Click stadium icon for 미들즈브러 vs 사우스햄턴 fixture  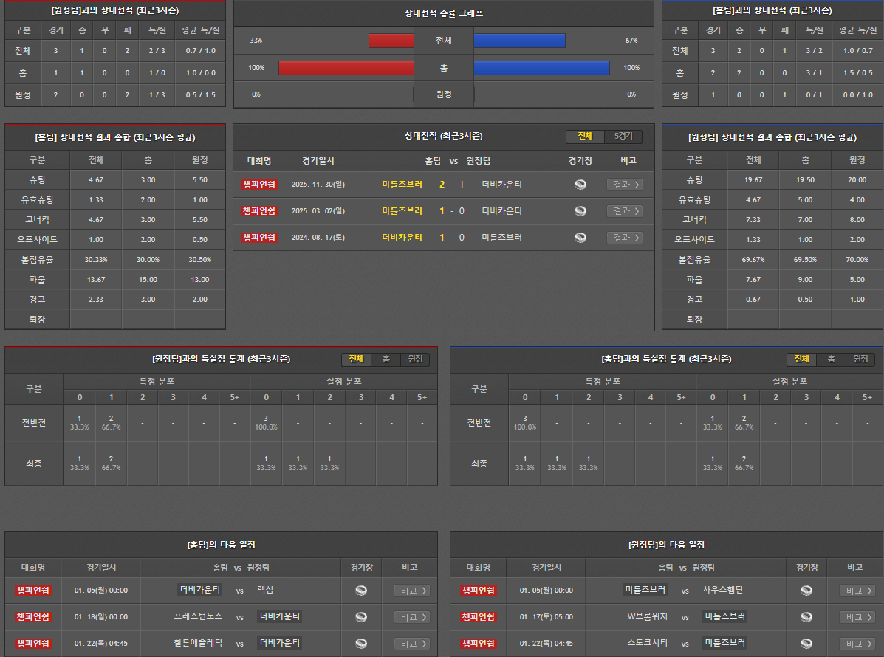pyautogui.click(x=806, y=591)
